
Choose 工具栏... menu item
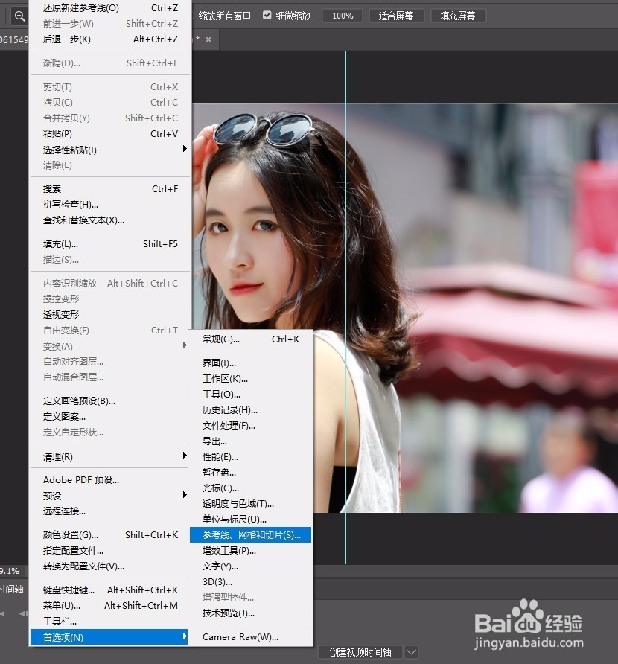tap(110, 622)
